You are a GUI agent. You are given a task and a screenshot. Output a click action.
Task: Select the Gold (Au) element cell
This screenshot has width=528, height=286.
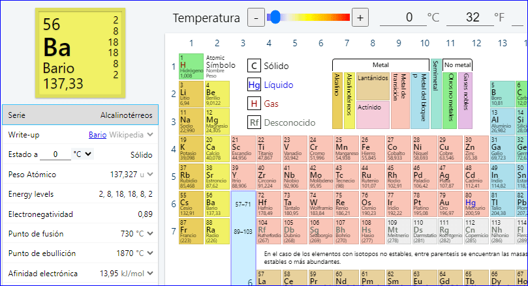coord(450,204)
